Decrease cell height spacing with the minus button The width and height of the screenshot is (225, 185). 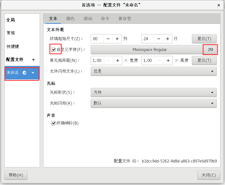[159, 60]
